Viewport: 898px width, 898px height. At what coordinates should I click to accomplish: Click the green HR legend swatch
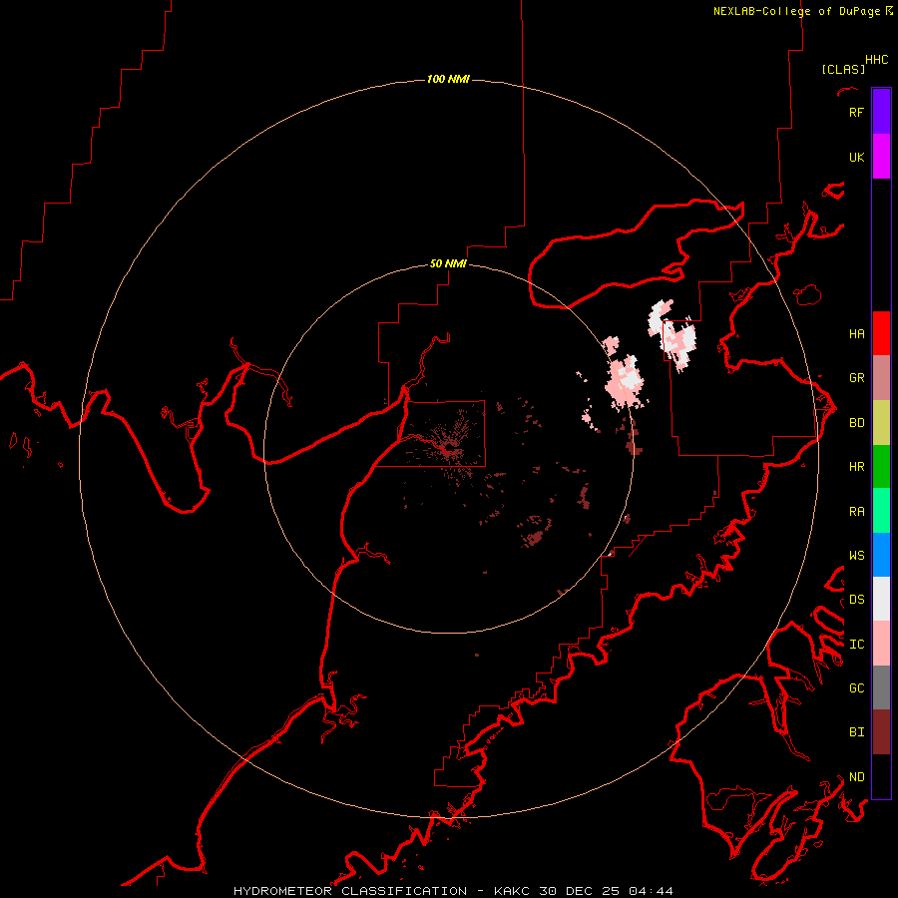tap(881, 466)
